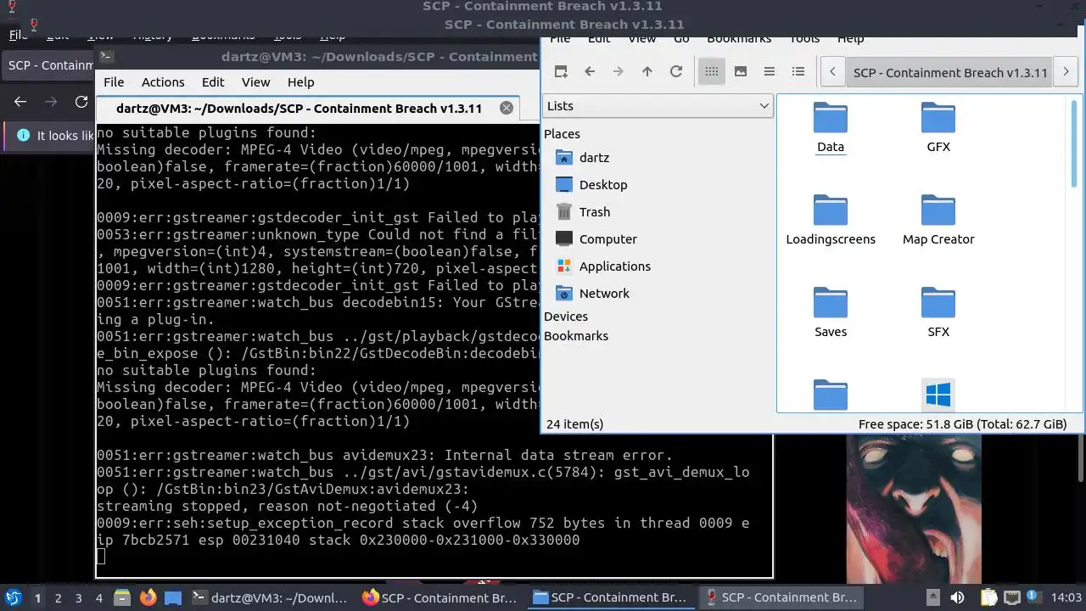Open terminal View menu

[255, 82]
